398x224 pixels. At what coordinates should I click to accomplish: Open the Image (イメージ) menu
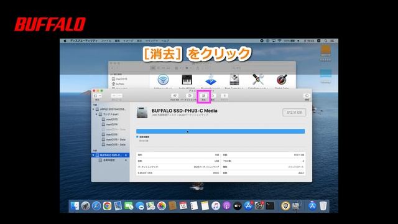(128, 40)
